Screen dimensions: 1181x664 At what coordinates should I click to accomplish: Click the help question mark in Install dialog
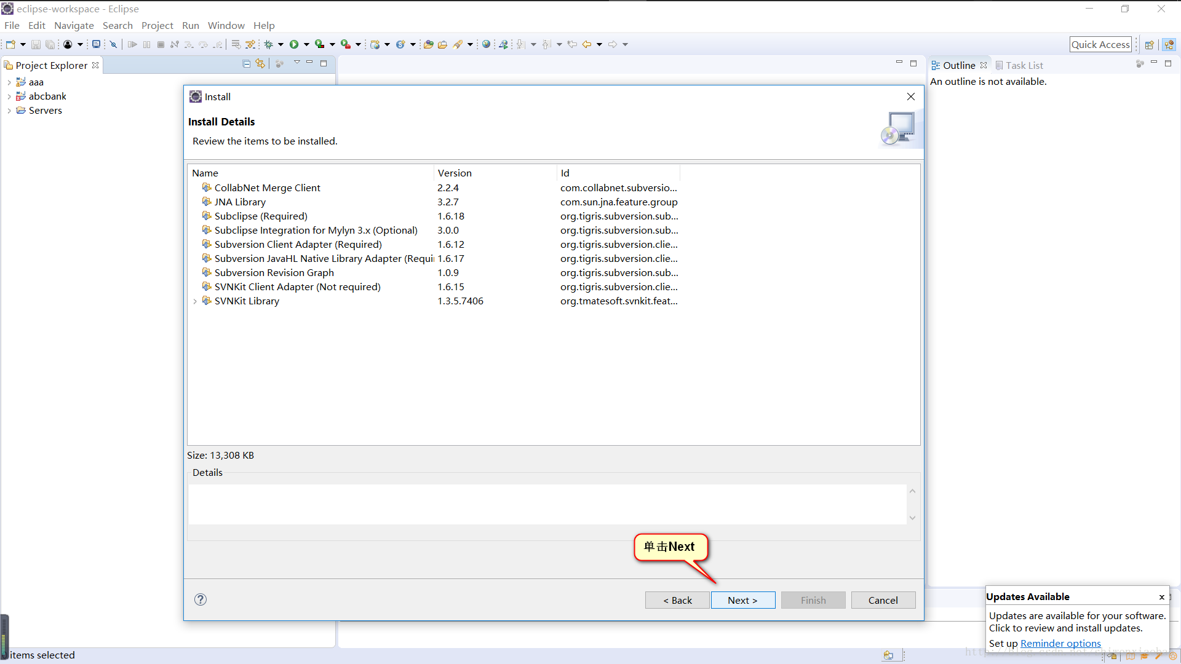point(201,599)
